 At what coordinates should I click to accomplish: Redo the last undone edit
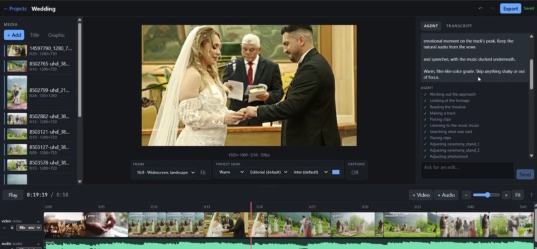pyautogui.click(x=492, y=9)
